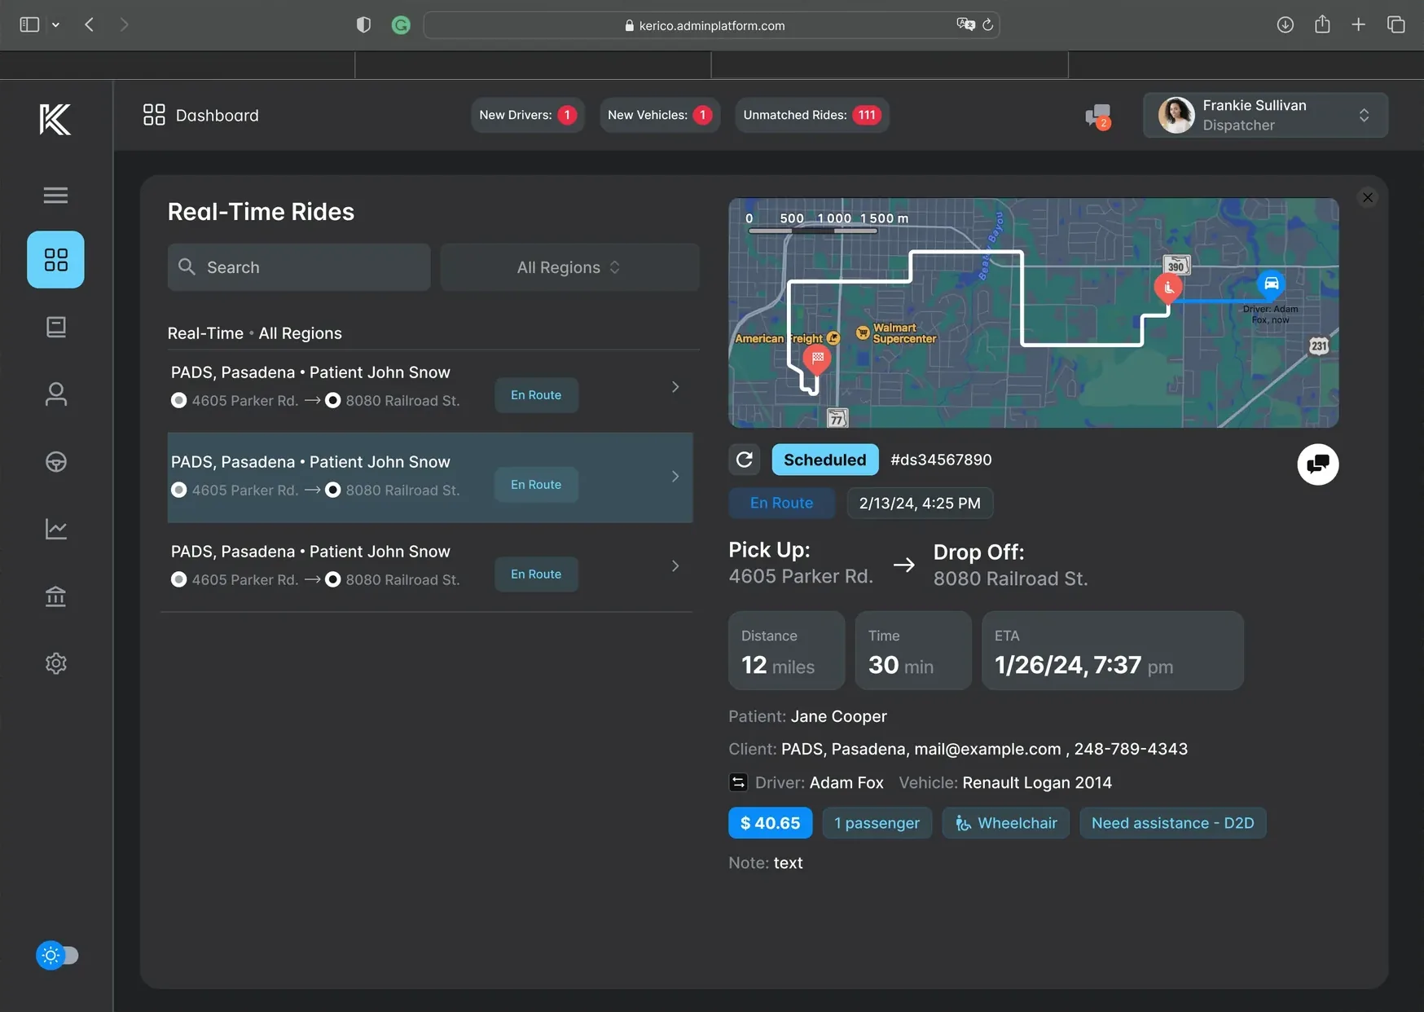1424x1012 pixels.
Task: Open the book/records icon in sidebar
Action: (55, 327)
